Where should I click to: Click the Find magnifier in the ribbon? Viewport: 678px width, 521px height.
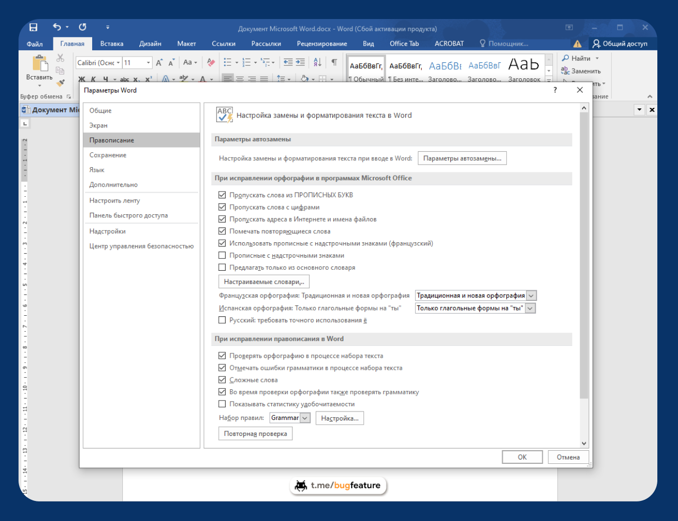coord(566,58)
